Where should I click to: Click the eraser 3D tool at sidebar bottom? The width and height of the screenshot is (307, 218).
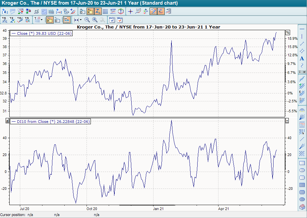click(302, 207)
